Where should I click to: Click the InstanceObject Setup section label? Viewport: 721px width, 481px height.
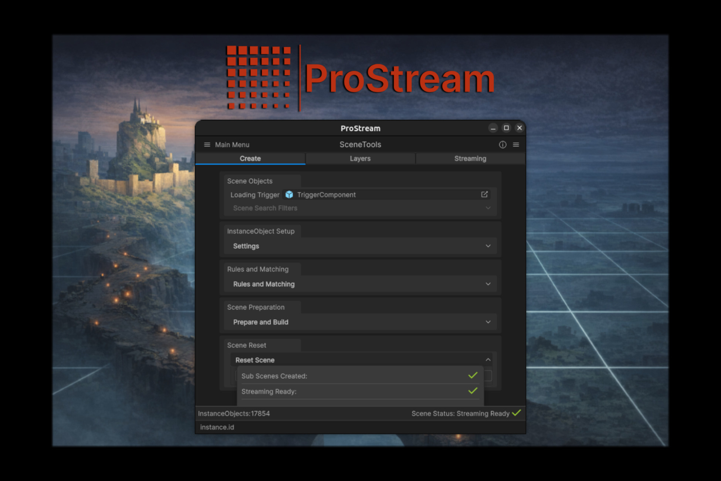pyautogui.click(x=261, y=231)
